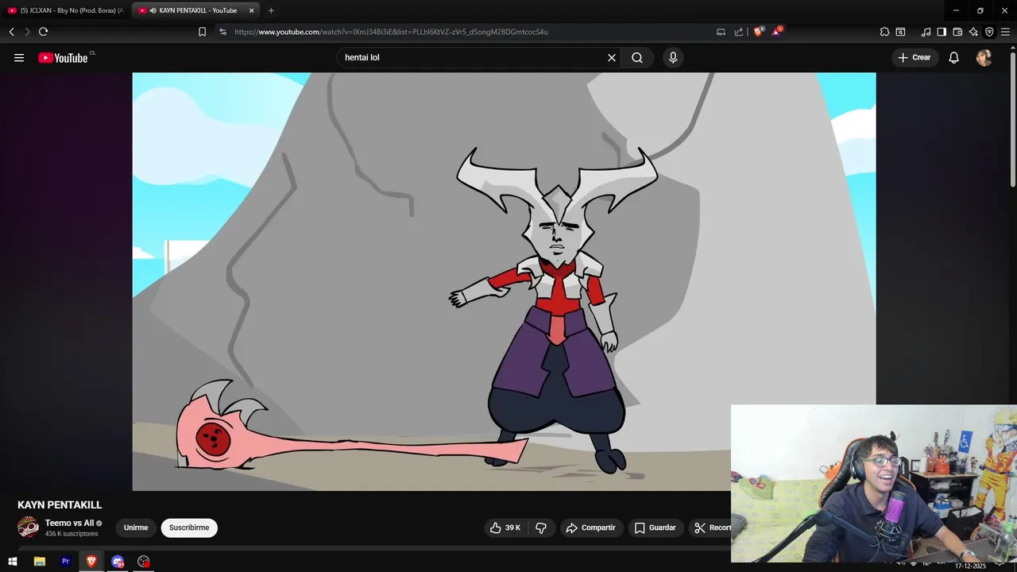Open Adobe Premiere Pro from the taskbar

[65, 562]
